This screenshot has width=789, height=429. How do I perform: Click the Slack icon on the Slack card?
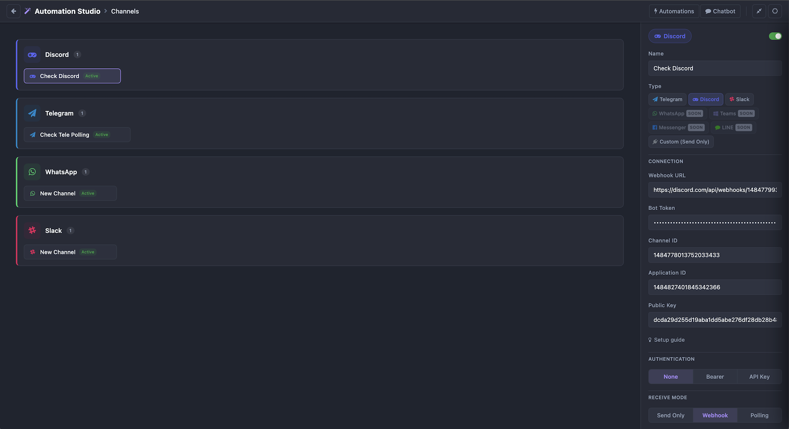click(32, 230)
